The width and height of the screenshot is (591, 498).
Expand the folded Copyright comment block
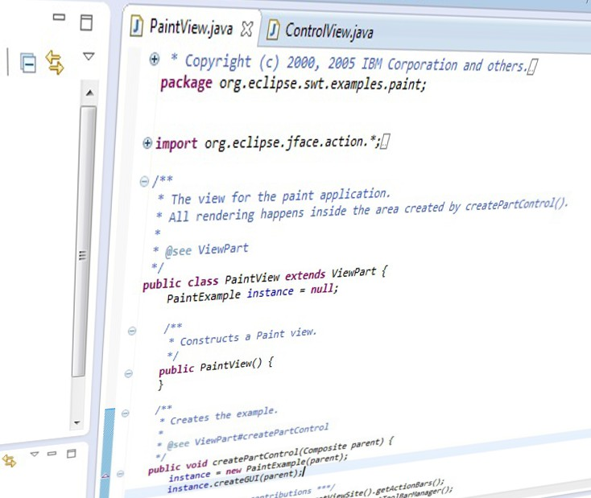(x=154, y=60)
